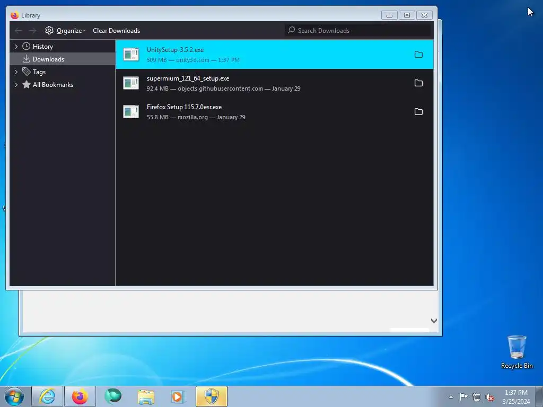Launch Internet Explorer from the taskbar
The image size is (543, 407).
[47, 396]
